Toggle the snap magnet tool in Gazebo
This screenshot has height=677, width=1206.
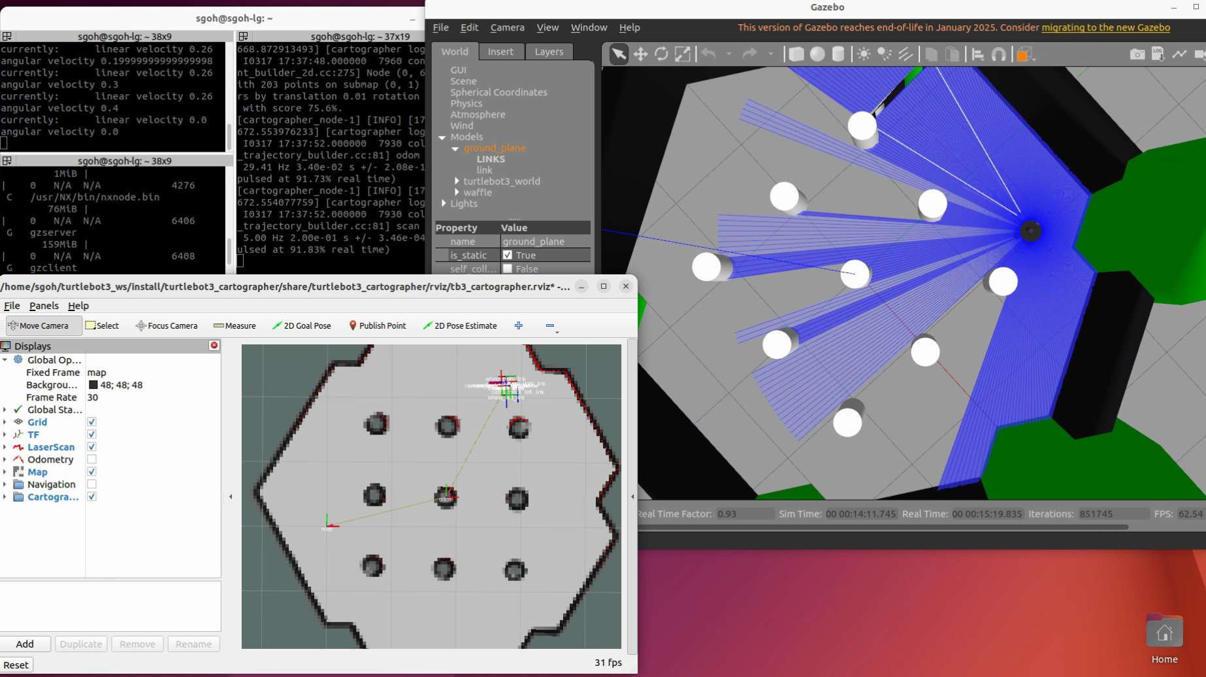pyautogui.click(x=999, y=54)
